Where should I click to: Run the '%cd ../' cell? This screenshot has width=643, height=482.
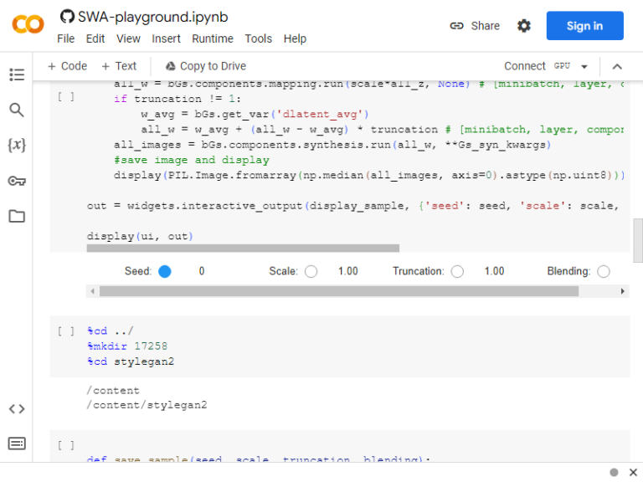pyautogui.click(x=66, y=331)
